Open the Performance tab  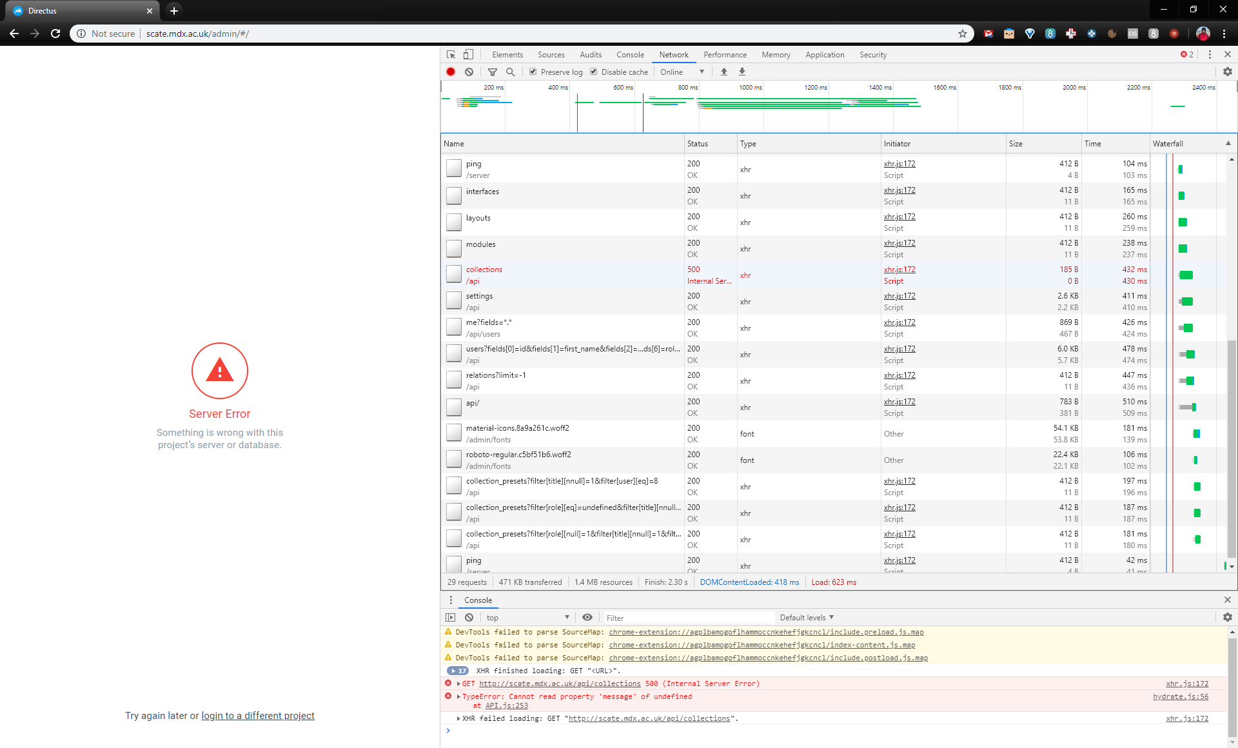click(x=725, y=55)
